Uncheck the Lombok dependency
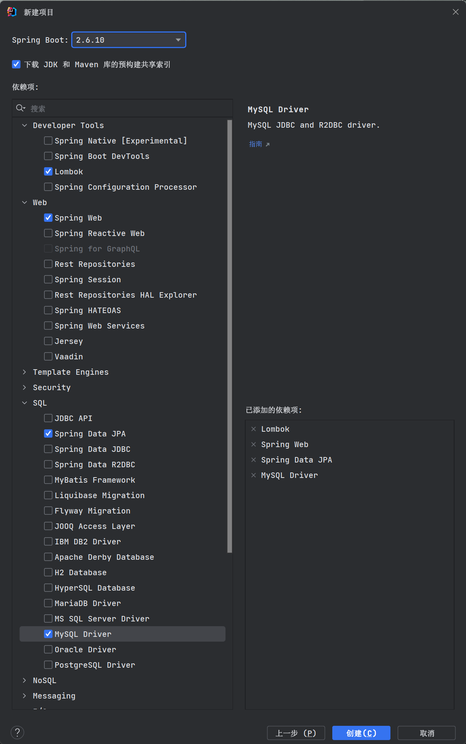 coord(48,171)
